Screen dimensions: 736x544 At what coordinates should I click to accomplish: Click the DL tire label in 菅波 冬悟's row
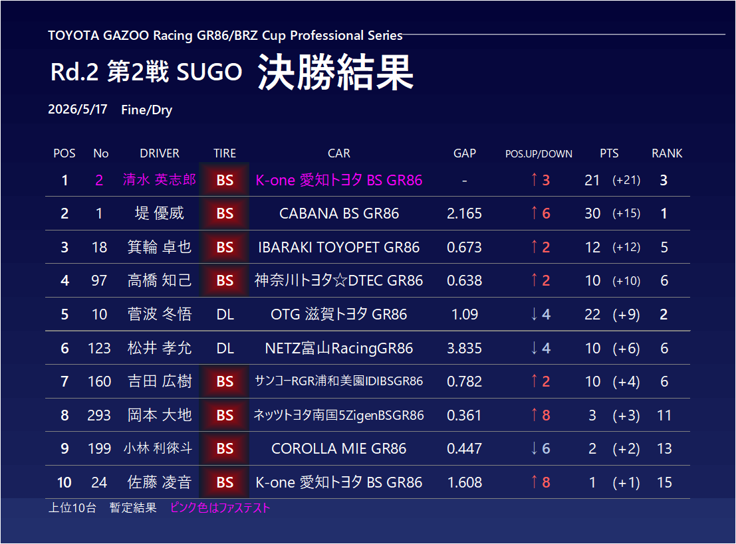pyautogui.click(x=225, y=314)
